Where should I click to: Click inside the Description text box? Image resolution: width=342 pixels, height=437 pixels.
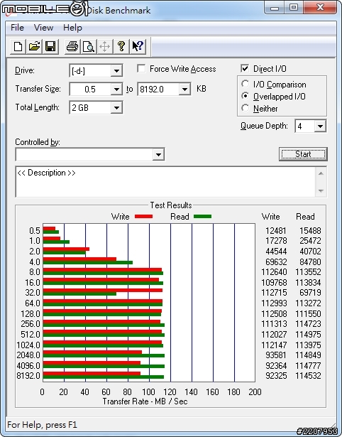click(x=166, y=182)
